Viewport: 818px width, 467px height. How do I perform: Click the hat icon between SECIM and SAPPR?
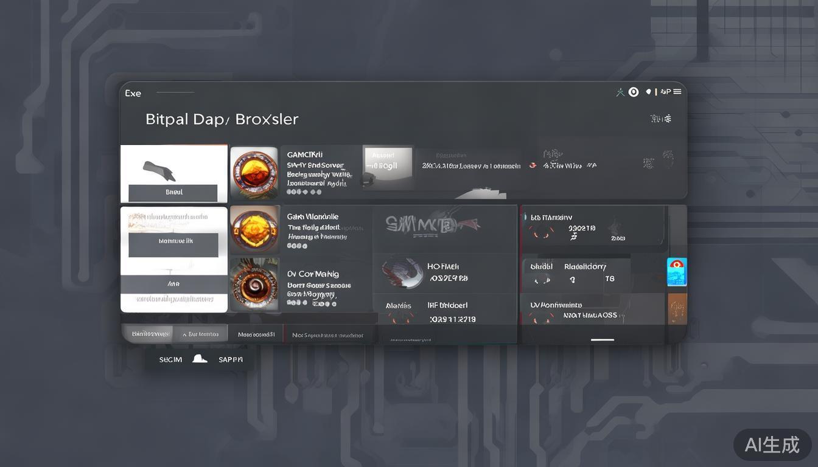click(x=200, y=359)
